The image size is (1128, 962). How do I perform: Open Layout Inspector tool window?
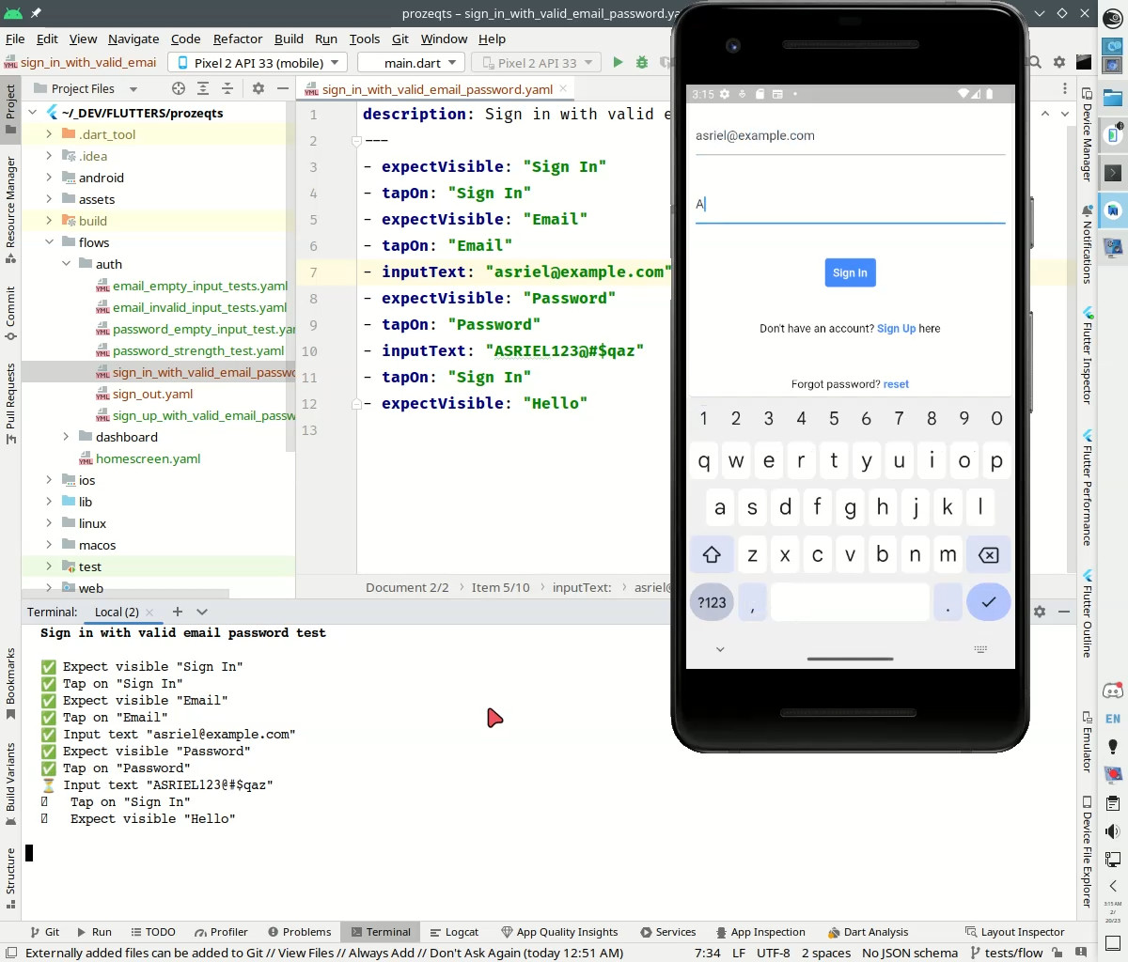tap(1015, 932)
